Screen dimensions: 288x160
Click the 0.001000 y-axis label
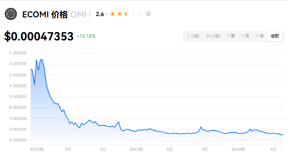pos(18,130)
